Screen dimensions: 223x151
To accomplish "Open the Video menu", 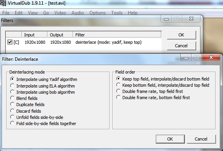I will click(60, 13).
